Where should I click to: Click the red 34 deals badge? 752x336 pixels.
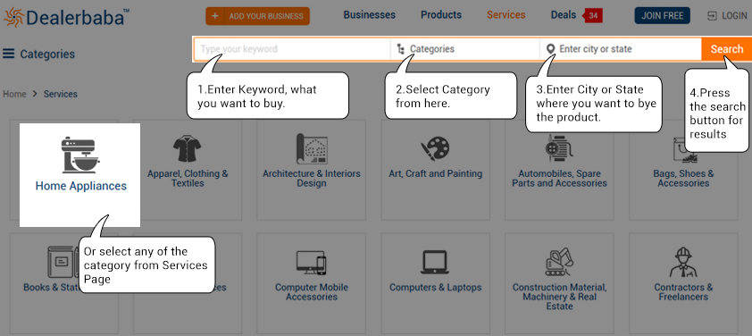coord(593,16)
